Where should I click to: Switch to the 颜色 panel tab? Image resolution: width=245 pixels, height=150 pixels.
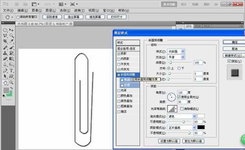point(189,26)
